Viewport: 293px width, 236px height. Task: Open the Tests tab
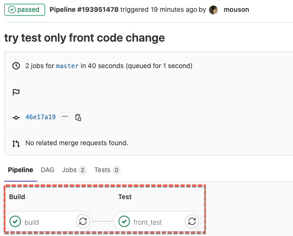107,170
